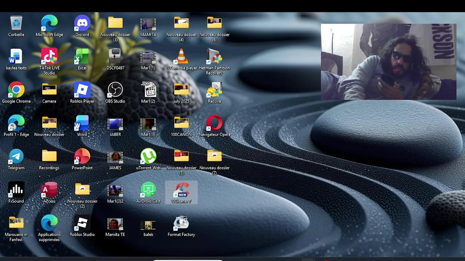Open the Profil 1 - Edge shortcut

(x=16, y=123)
